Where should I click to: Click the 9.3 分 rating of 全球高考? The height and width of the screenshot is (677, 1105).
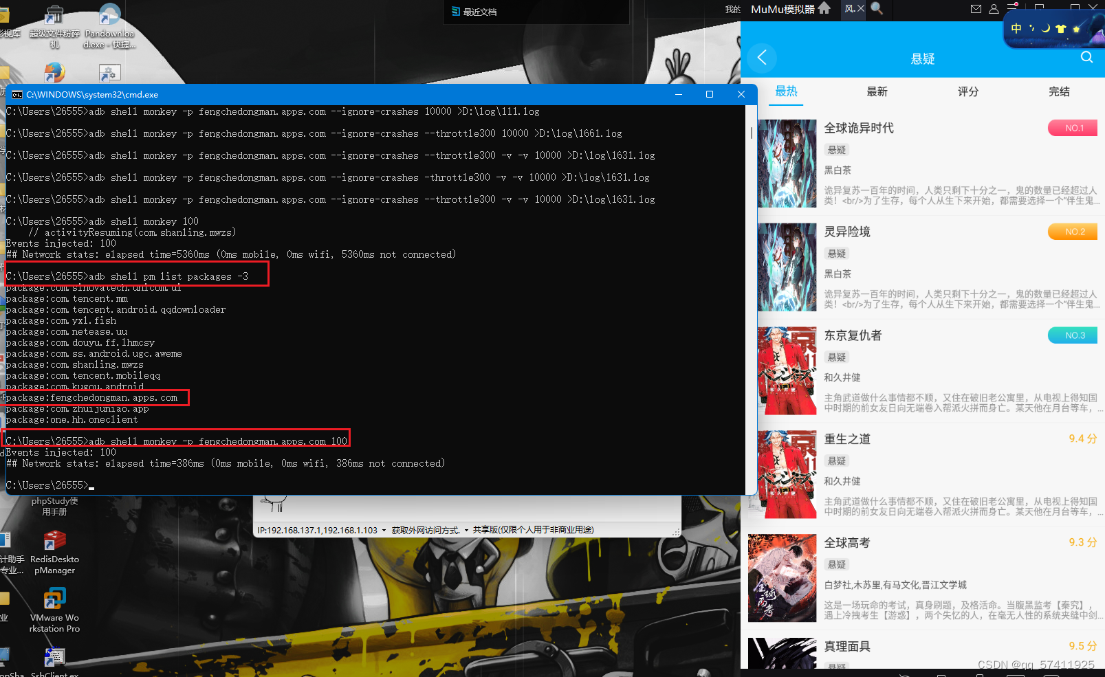coord(1083,542)
